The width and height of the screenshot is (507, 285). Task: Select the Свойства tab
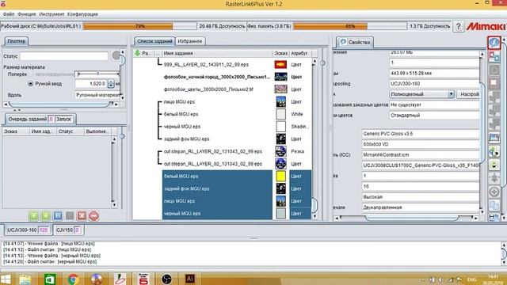355,42
